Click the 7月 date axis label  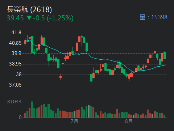coord(74,121)
